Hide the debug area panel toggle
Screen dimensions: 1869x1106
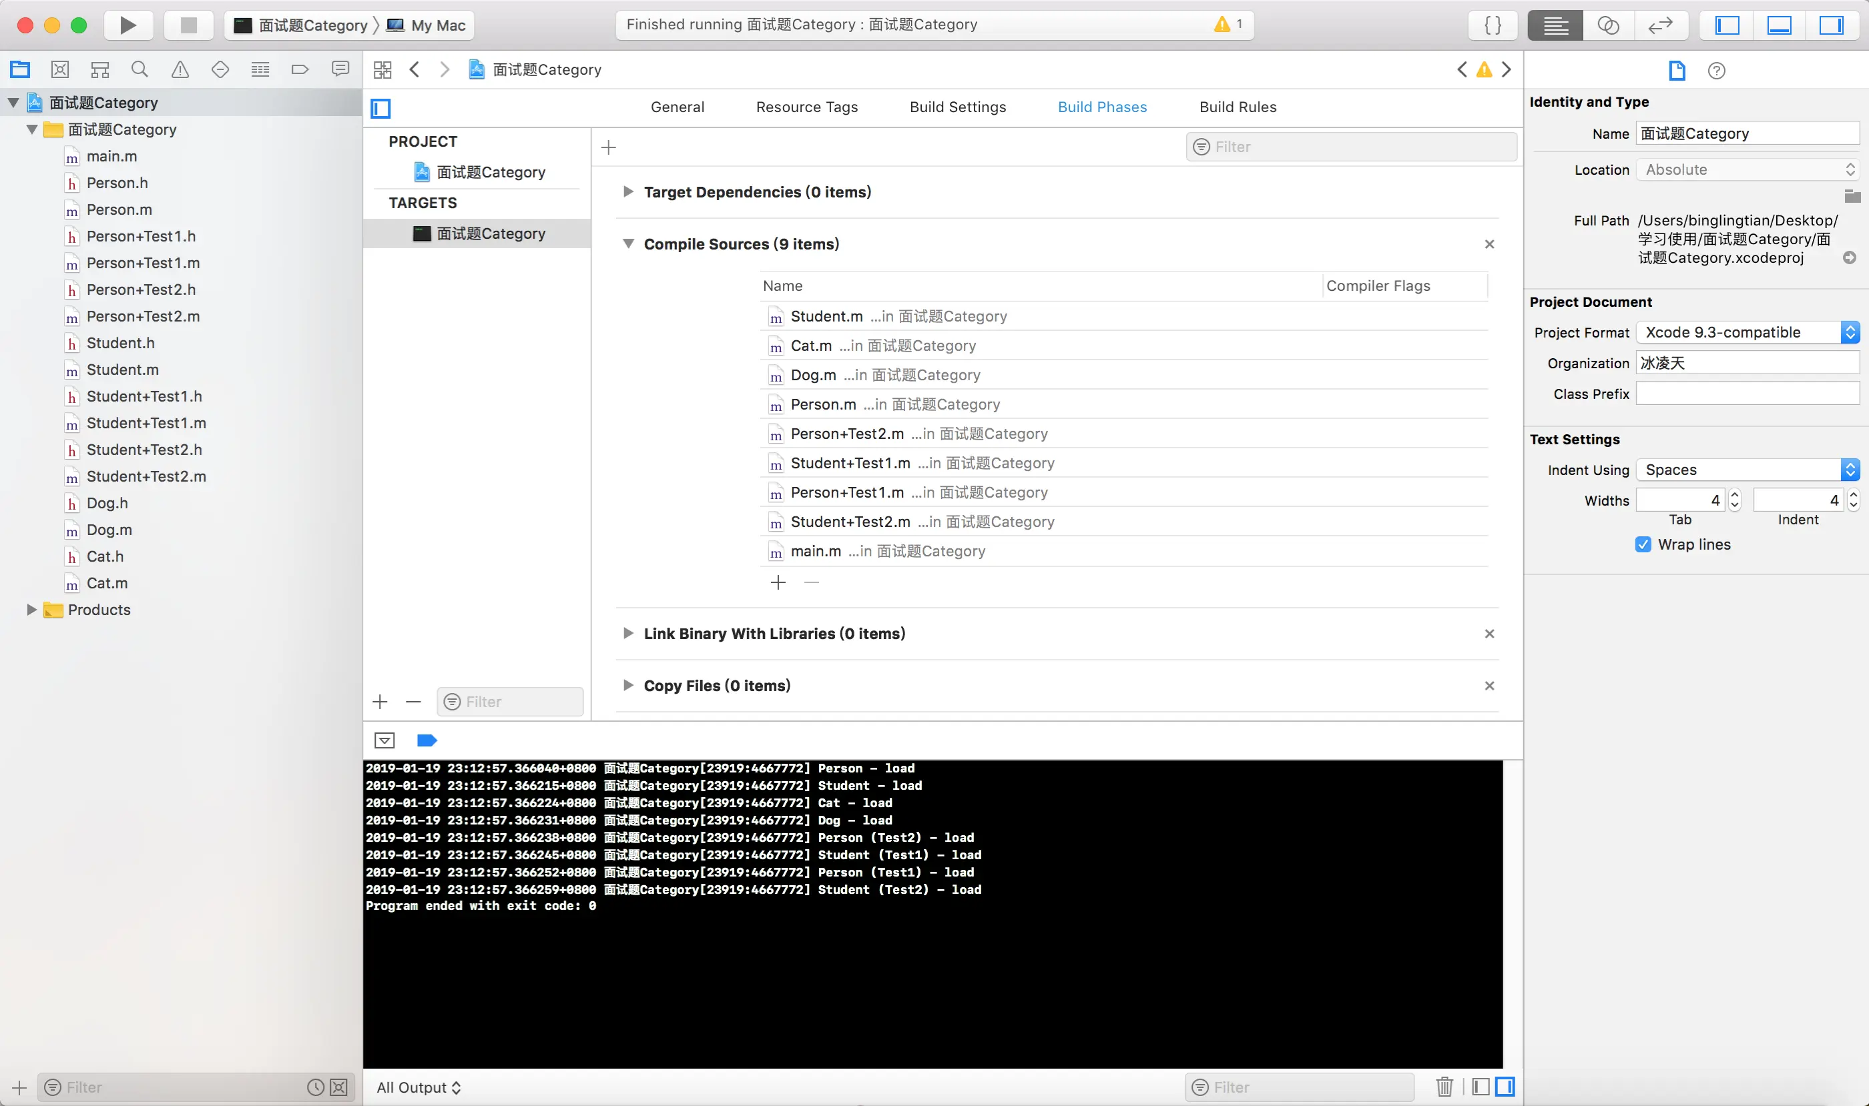pyautogui.click(x=1779, y=25)
